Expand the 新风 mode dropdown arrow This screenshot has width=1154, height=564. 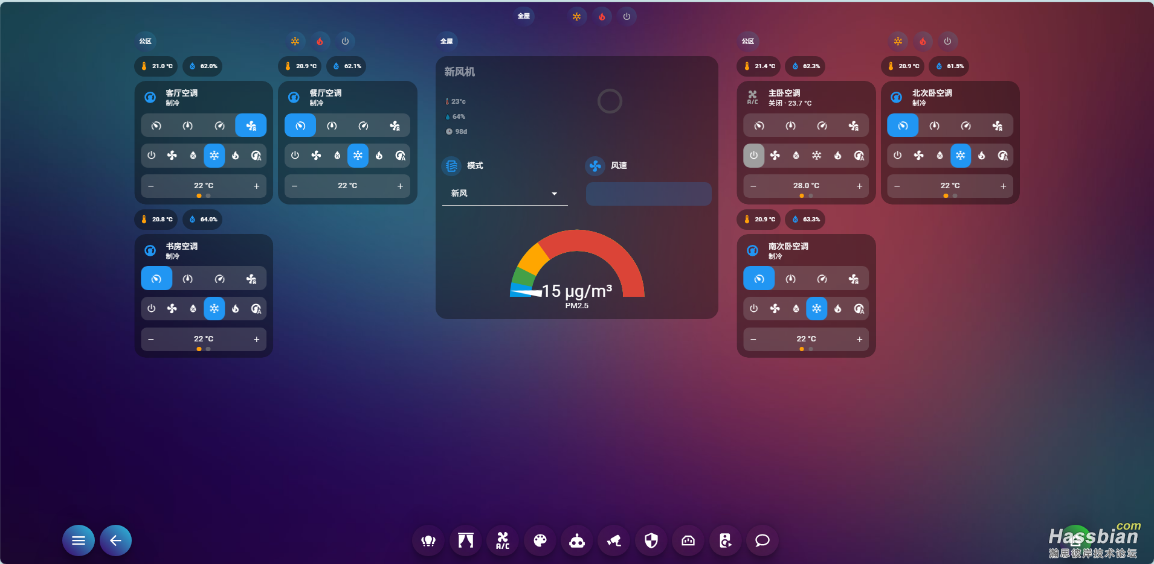click(554, 194)
